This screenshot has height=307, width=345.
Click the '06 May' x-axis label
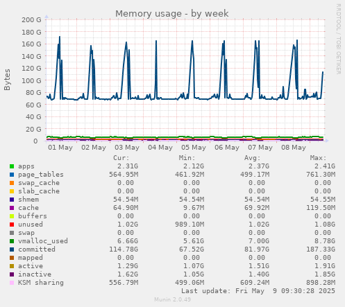tap(227, 148)
